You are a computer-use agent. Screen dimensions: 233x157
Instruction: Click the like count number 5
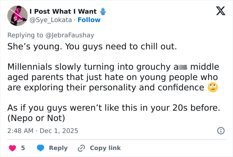coord(23,148)
